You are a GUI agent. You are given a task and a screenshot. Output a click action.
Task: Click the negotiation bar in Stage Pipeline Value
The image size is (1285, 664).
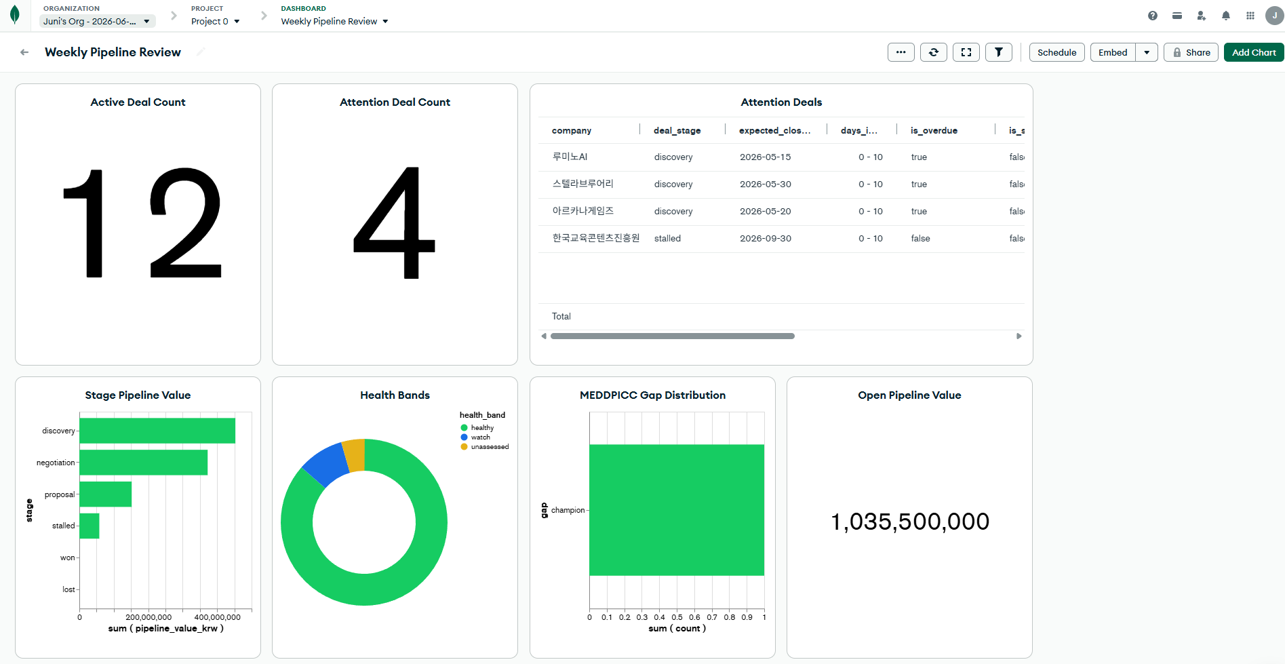click(144, 463)
